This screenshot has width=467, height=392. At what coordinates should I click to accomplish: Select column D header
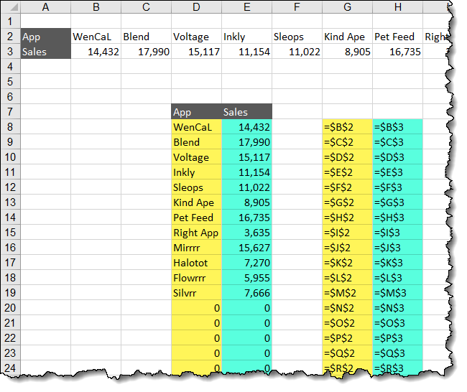196,7
